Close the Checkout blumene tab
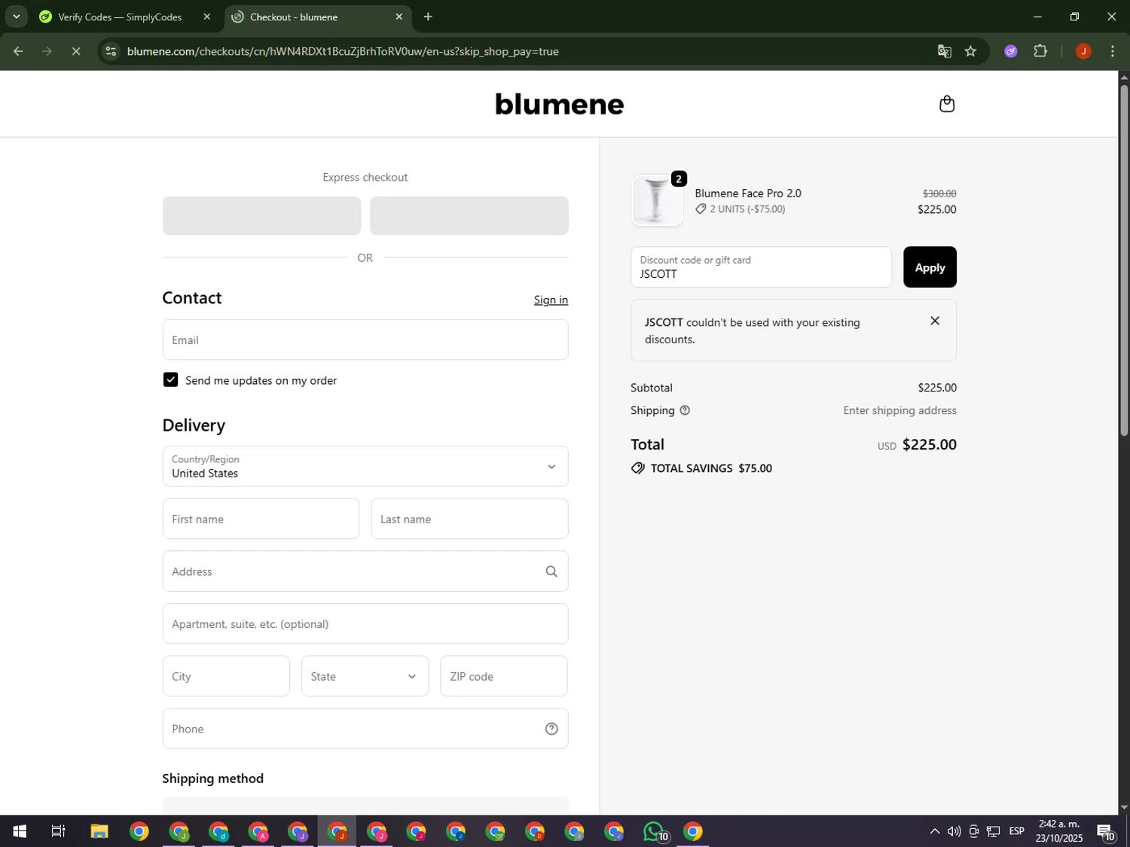 coord(399,17)
